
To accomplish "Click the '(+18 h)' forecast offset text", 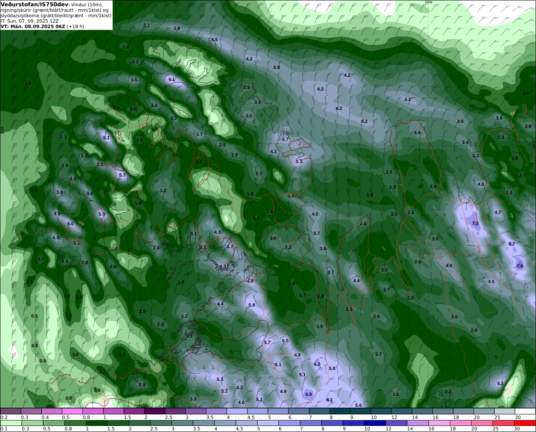I will [x=75, y=26].
